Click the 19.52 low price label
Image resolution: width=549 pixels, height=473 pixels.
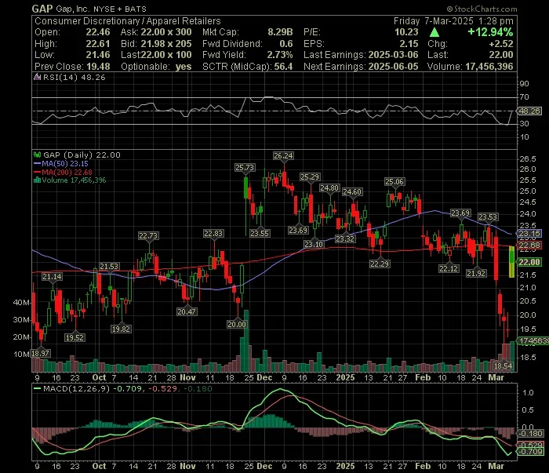(75, 338)
